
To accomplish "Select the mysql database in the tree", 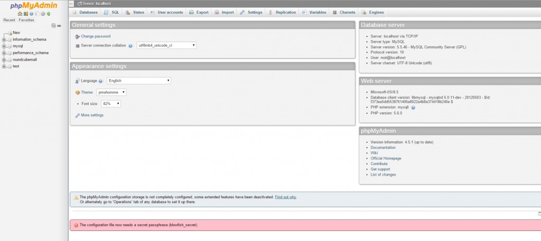I will tap(17, 46).
